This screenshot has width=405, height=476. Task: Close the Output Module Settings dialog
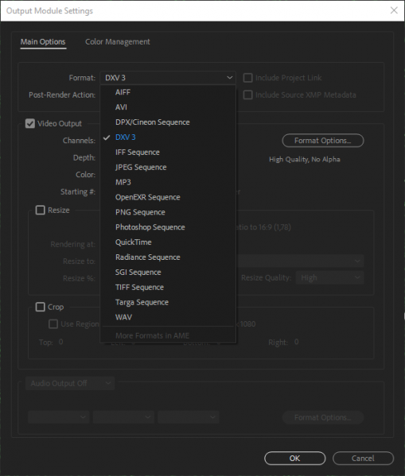click(394, 10)
